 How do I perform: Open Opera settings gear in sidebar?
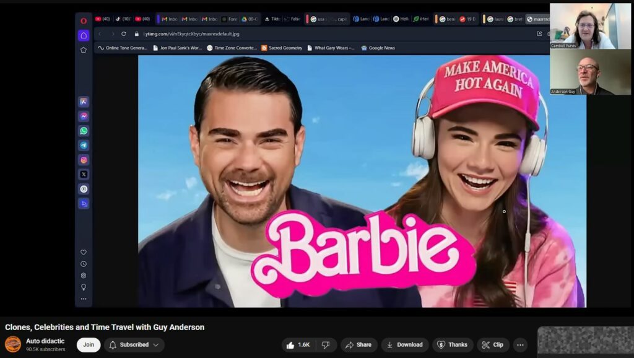[x=84, y=276]
